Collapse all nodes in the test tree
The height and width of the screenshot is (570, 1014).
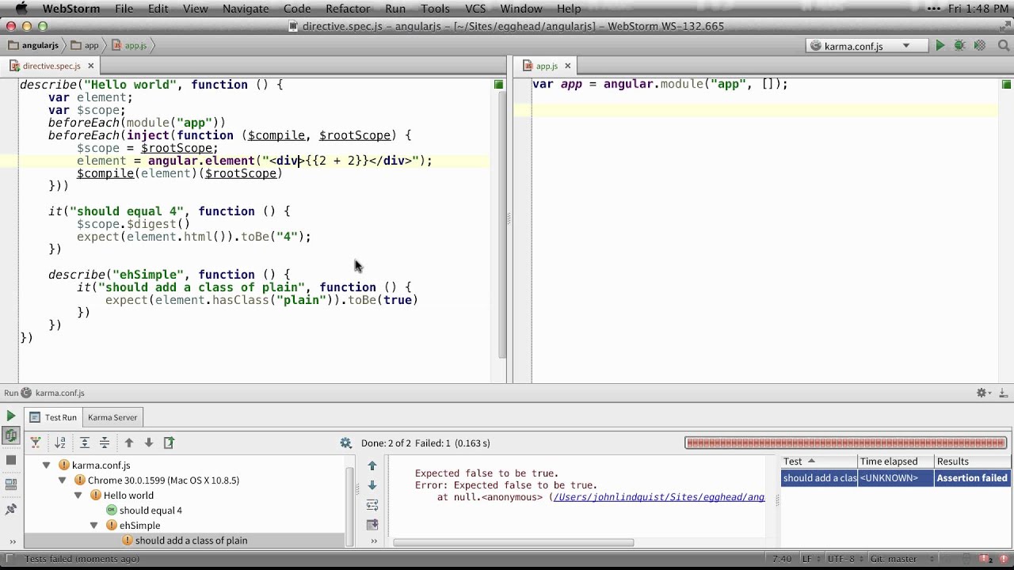click(x=105, y=443)
